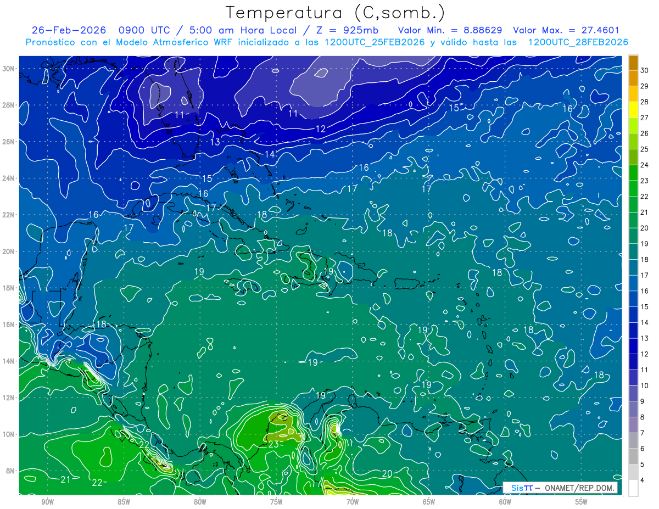Click the 75W longitude axis label
Image resolution: width=659 pixels, height=509 pixels.
pos(276,501)
